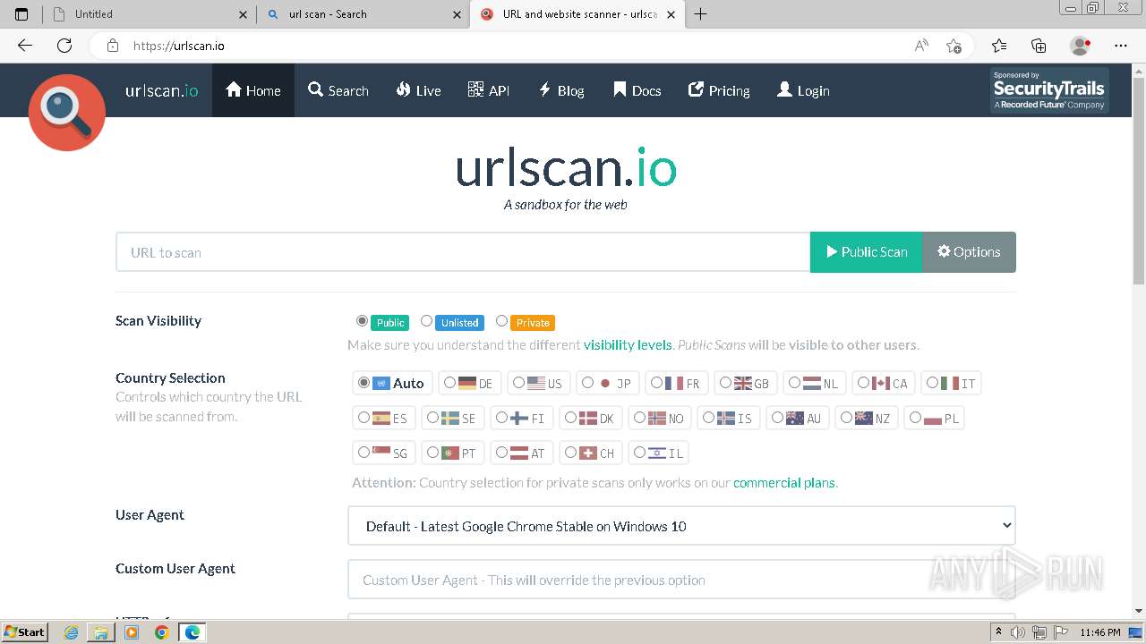Click the URL to scan input field
The height and width of the screenshot is (644, 1146).
tap(463, 252)
